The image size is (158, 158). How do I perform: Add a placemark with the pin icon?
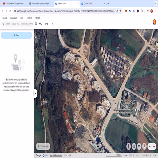pos(36,24)
